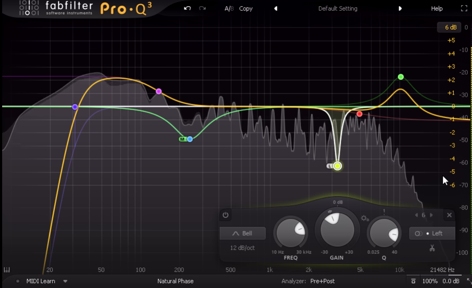
Task: Click the 0.0 dB output gain value
Action: 451,281
